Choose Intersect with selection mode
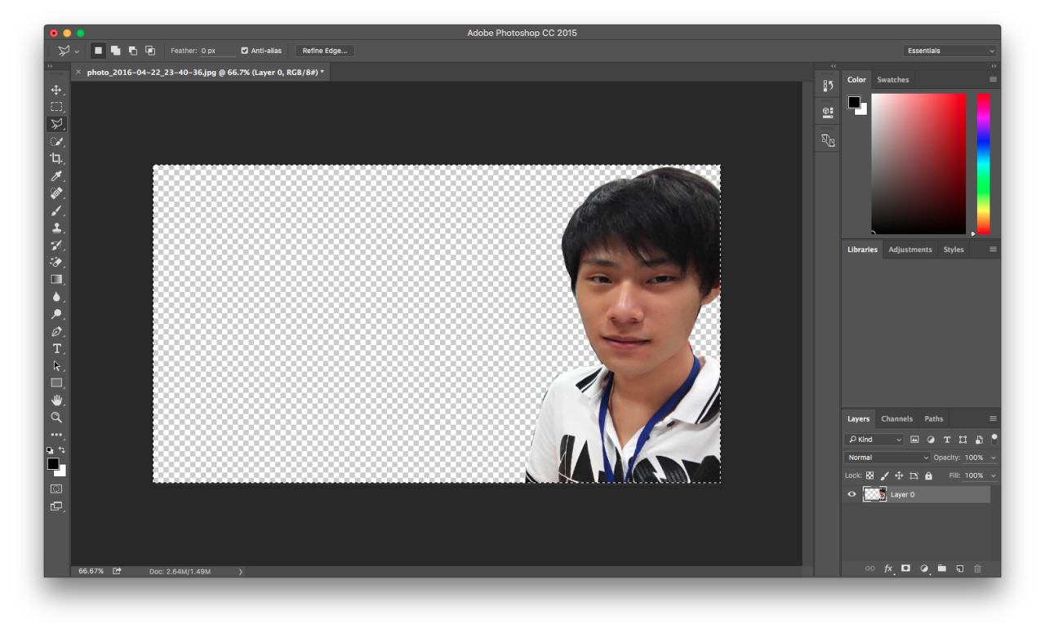The width and height of the screenshot is (1045, 637). [x=149, y=51]
